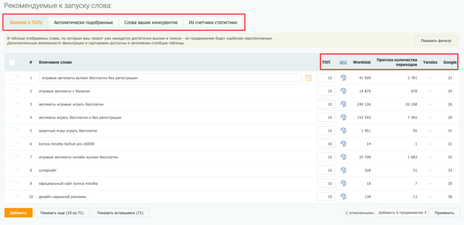This screenshot has width=464, height=225.
Task: Open region globe for 'konica minolta bizhub pro c6000l'
Action: (343, 144)
